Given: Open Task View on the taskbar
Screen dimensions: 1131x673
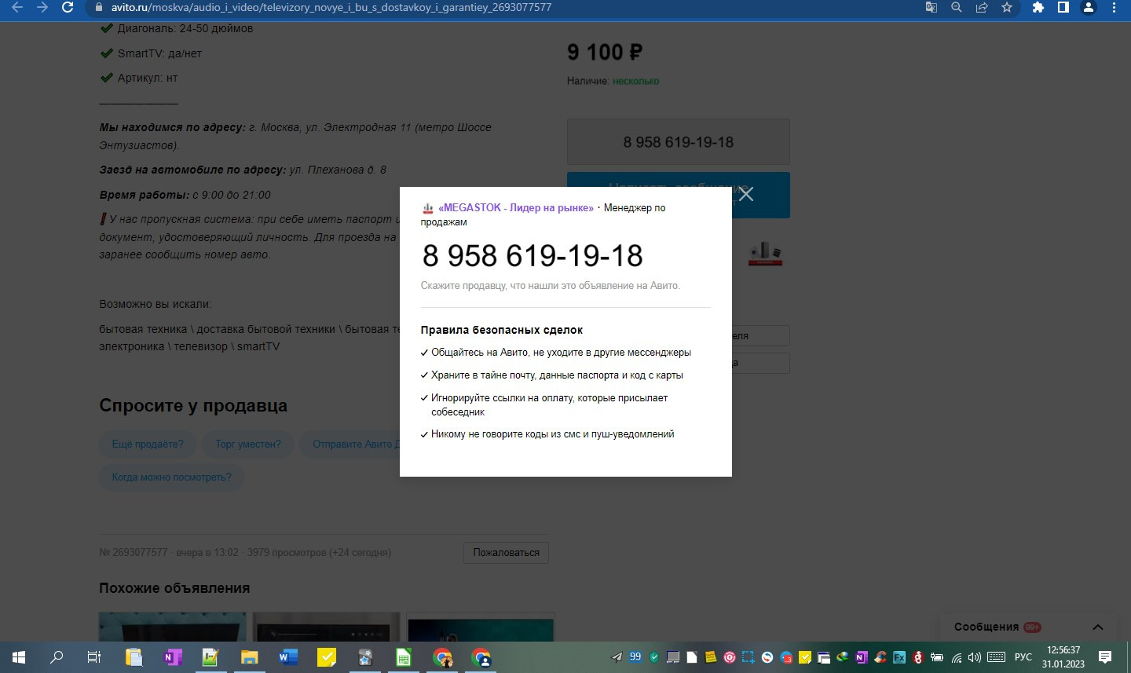Looking at the screenshot, I should (94, 657).
